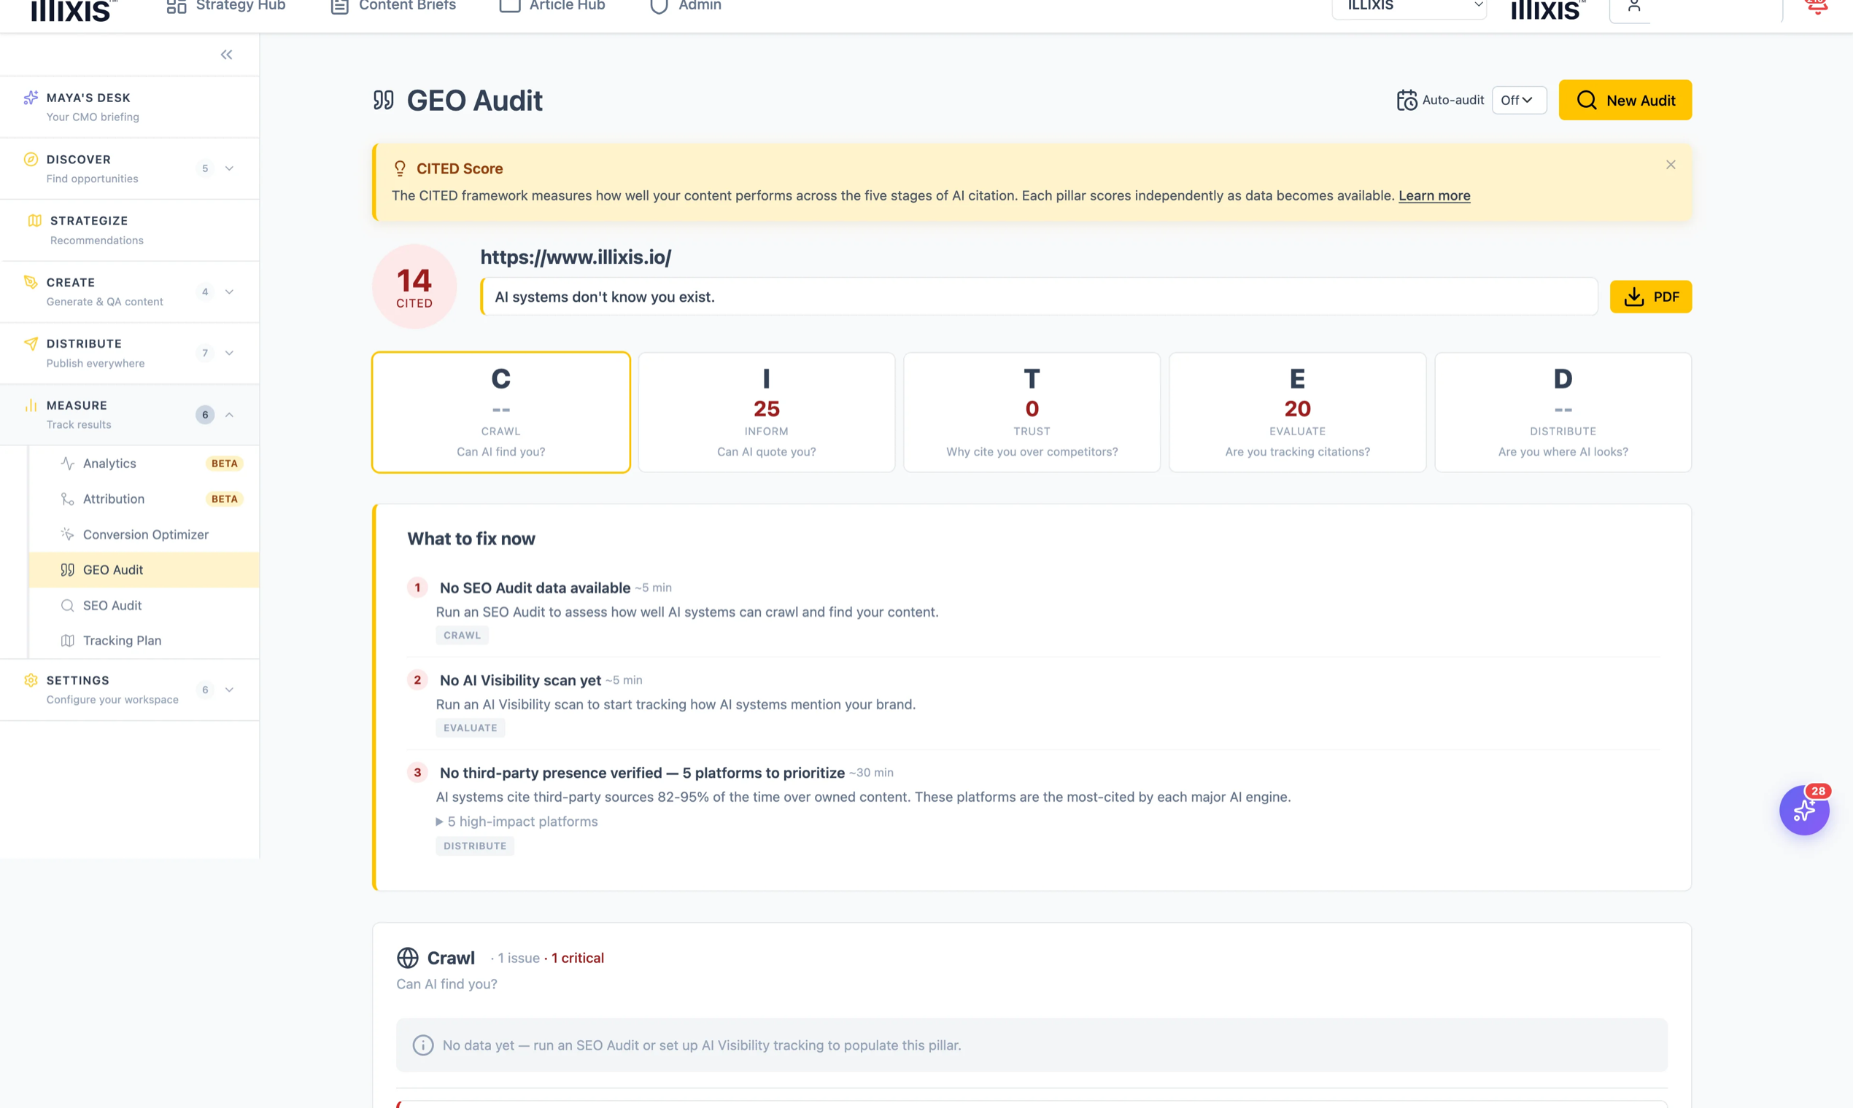Expand the Discover section chevron
Screen dimensions: 1853x1108
[229, 168]
